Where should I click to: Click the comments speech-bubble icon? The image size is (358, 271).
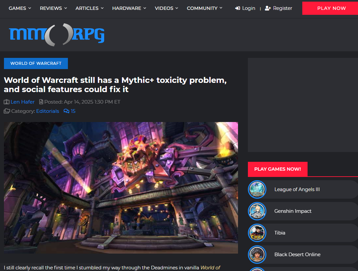(67, 111)
